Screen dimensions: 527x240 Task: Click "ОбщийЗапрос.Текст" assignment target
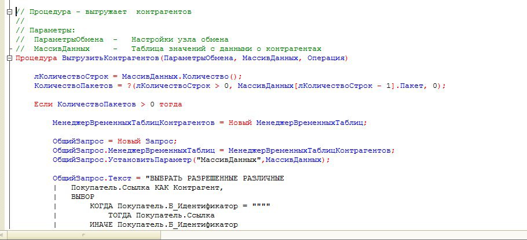coord(92,179)
